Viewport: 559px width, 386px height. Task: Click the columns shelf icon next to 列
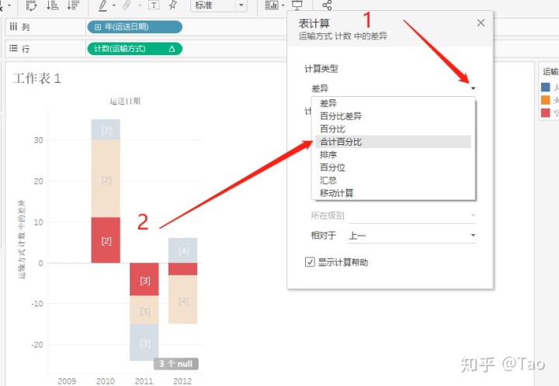pyautogui.click(x=13, y=26)
